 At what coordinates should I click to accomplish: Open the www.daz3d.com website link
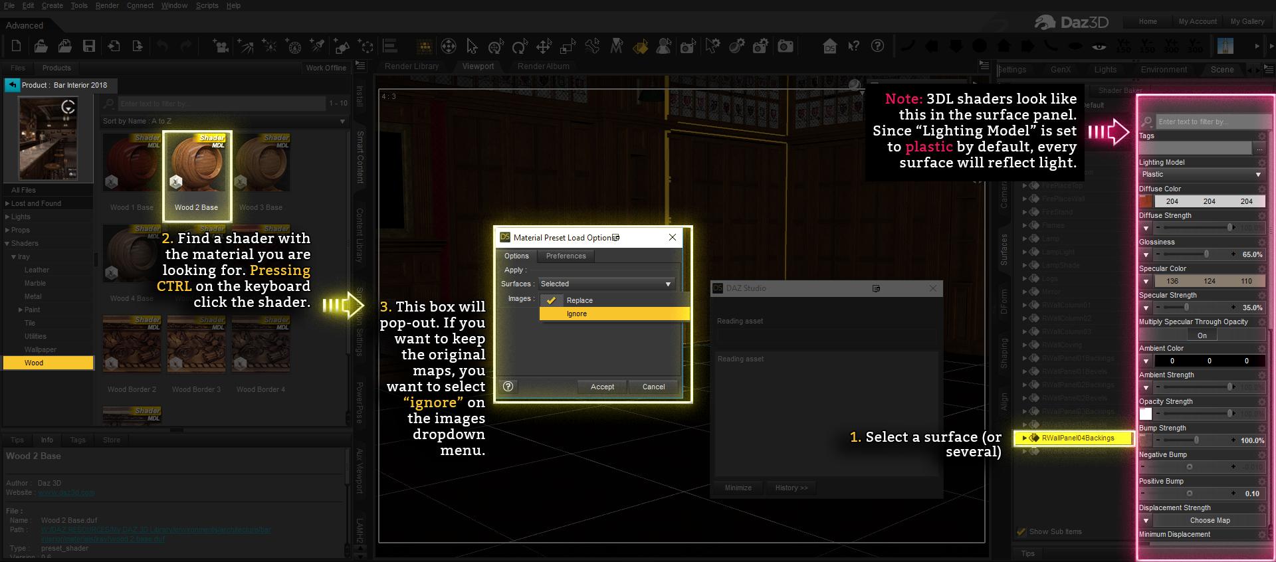tap(66, 493)
